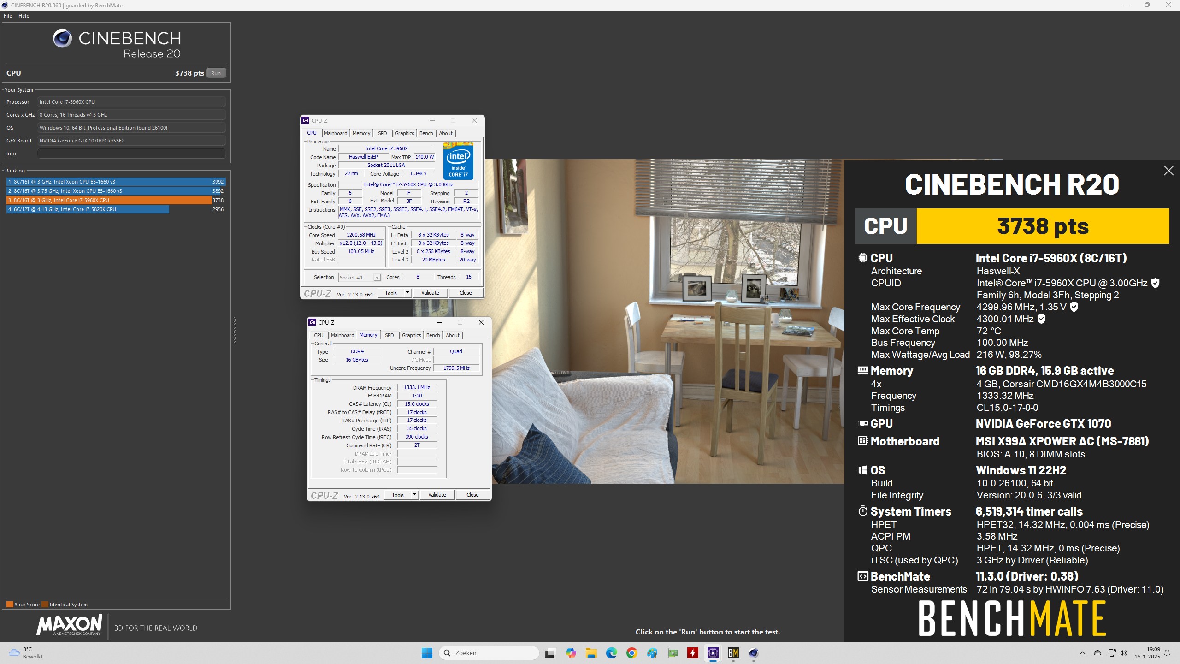Click CPU-Z title icon of upper window
This screenshot has height=664, width=1180.
pos(305,120)
